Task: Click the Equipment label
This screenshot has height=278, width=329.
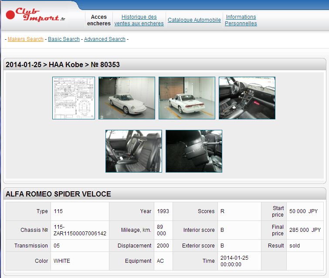Action: click(x=138, y=261)
